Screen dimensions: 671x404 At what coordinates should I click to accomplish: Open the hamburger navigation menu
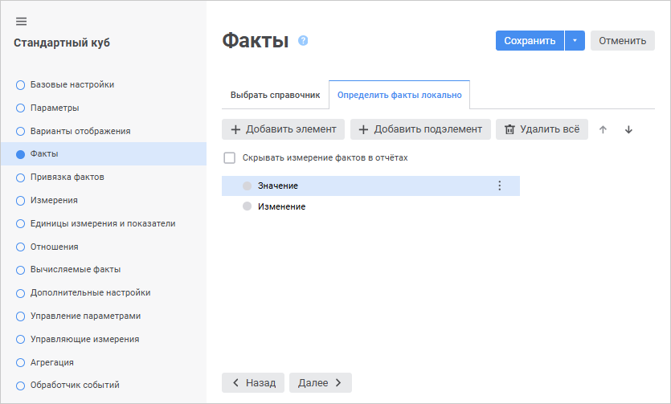[x=22, y=22]
